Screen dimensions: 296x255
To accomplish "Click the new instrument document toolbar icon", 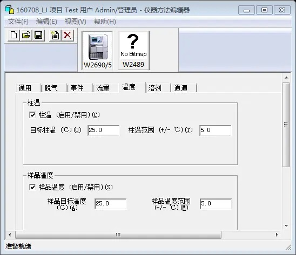I will pyautogui.click(x=55, y=35).
